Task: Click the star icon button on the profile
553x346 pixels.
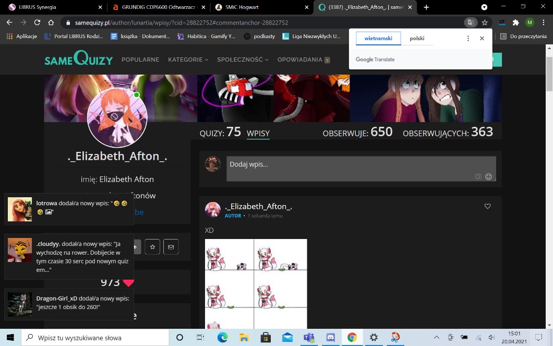Action: [x=152, y=247]
